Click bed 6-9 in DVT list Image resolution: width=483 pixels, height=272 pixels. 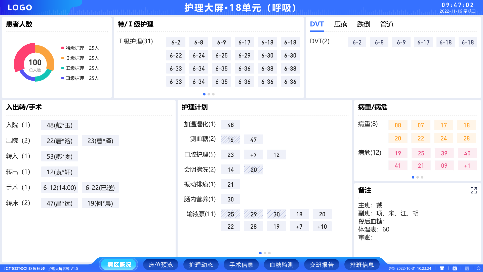[x=401, y=42]
